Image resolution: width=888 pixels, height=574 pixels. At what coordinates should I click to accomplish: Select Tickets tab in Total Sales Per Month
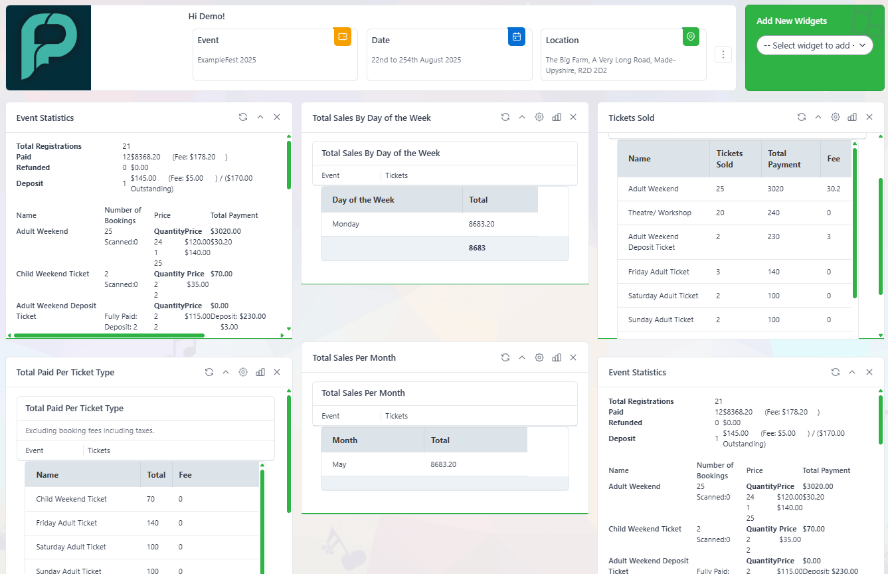[x=397, y=416]
